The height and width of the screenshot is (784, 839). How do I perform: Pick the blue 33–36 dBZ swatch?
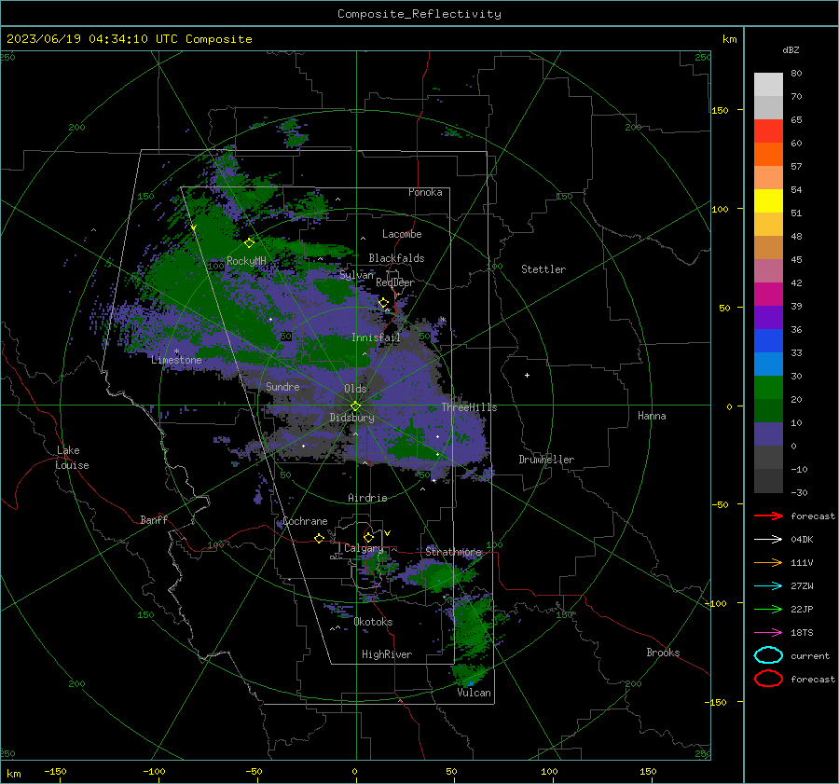[768, 340]
